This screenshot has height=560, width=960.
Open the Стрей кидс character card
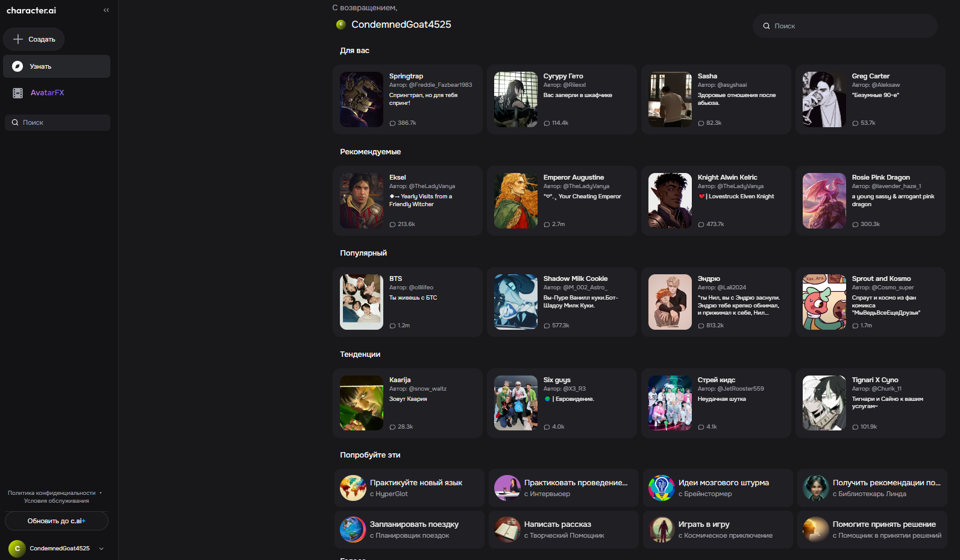point(716,403)
